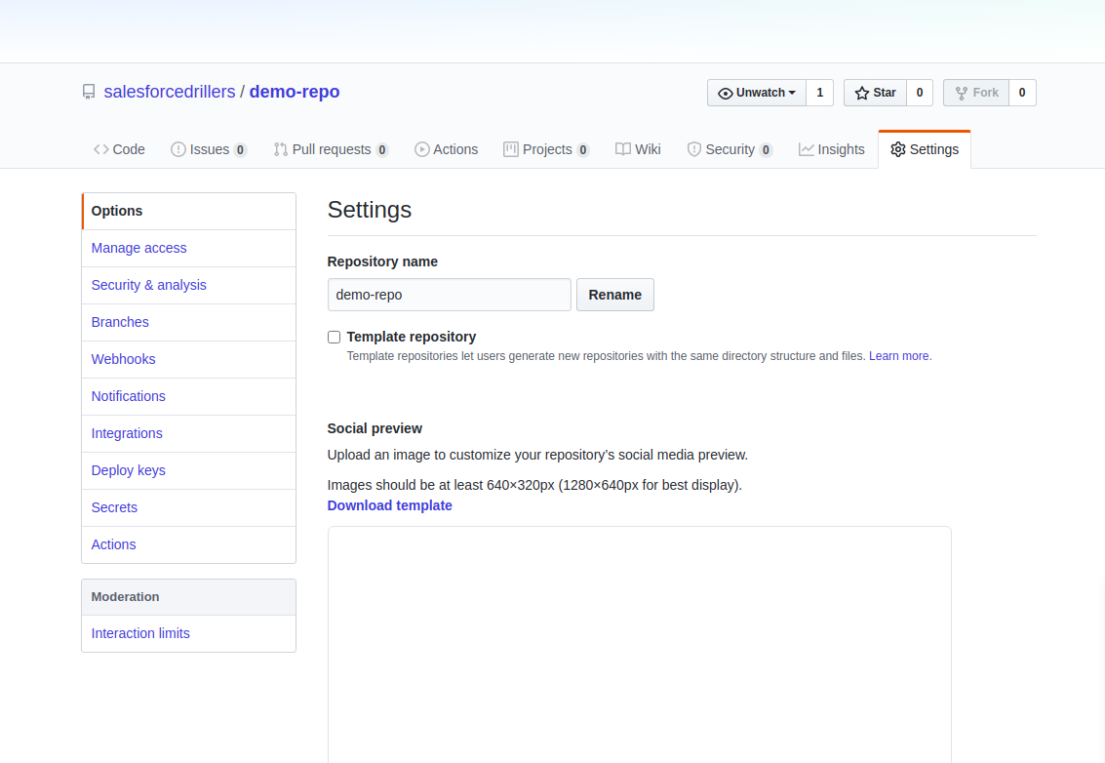This screenshot has height=763, width=1105.
Task: Click the Projects board icon
Action: [x=510, y=148]
